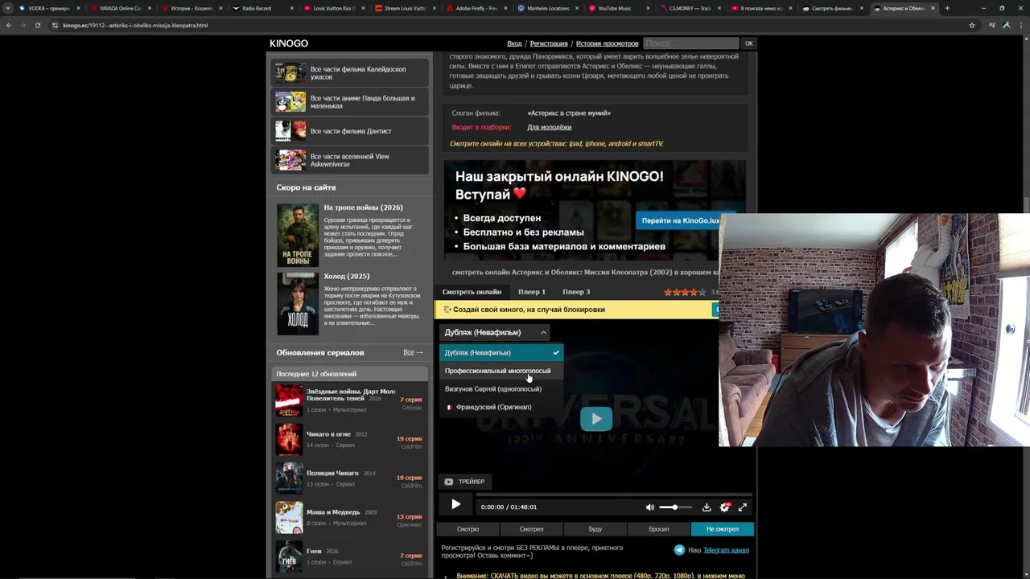
Task: Open Все части аниме Панда большая и маленькая
Action: click(350, 102)
